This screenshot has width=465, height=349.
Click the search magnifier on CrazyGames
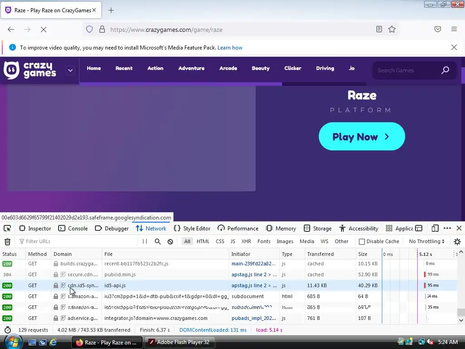pyautogui.click(x=445, y=70)
